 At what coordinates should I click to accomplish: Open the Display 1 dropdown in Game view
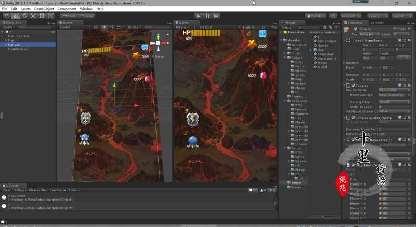(186, 27)
